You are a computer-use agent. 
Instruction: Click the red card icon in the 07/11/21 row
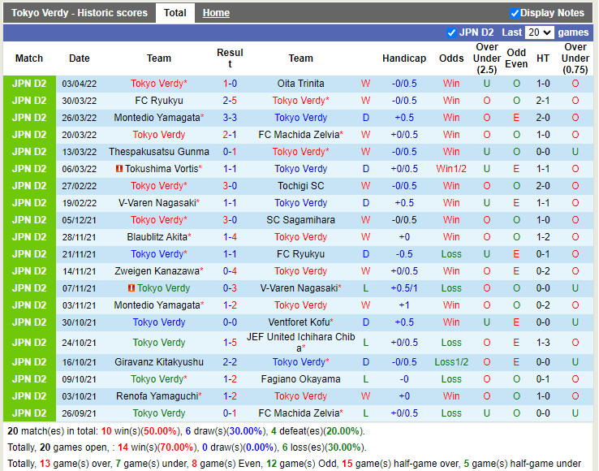pos(131,288)
